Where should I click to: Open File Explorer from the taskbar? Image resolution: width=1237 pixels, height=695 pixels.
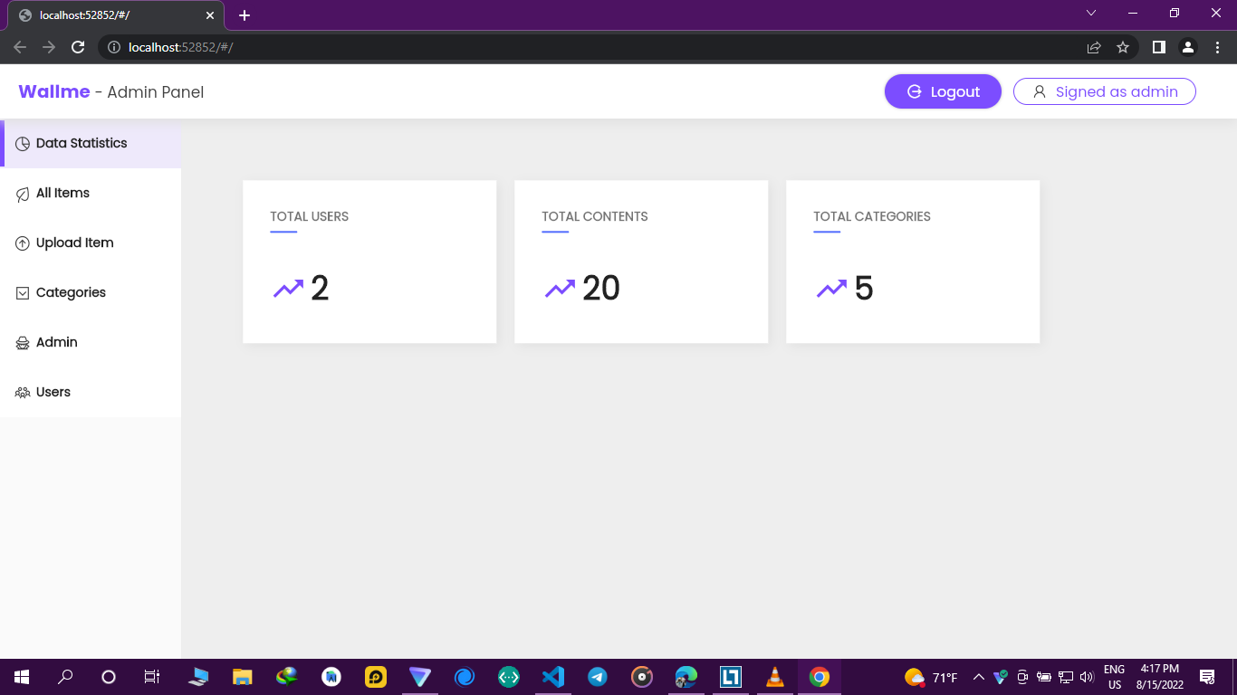(242, 677)
